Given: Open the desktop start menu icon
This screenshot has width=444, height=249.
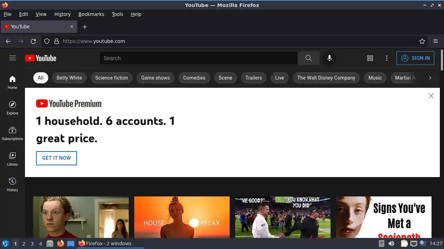Looking at the screenshot, I should pyautogui.click(x=6, y=243).
